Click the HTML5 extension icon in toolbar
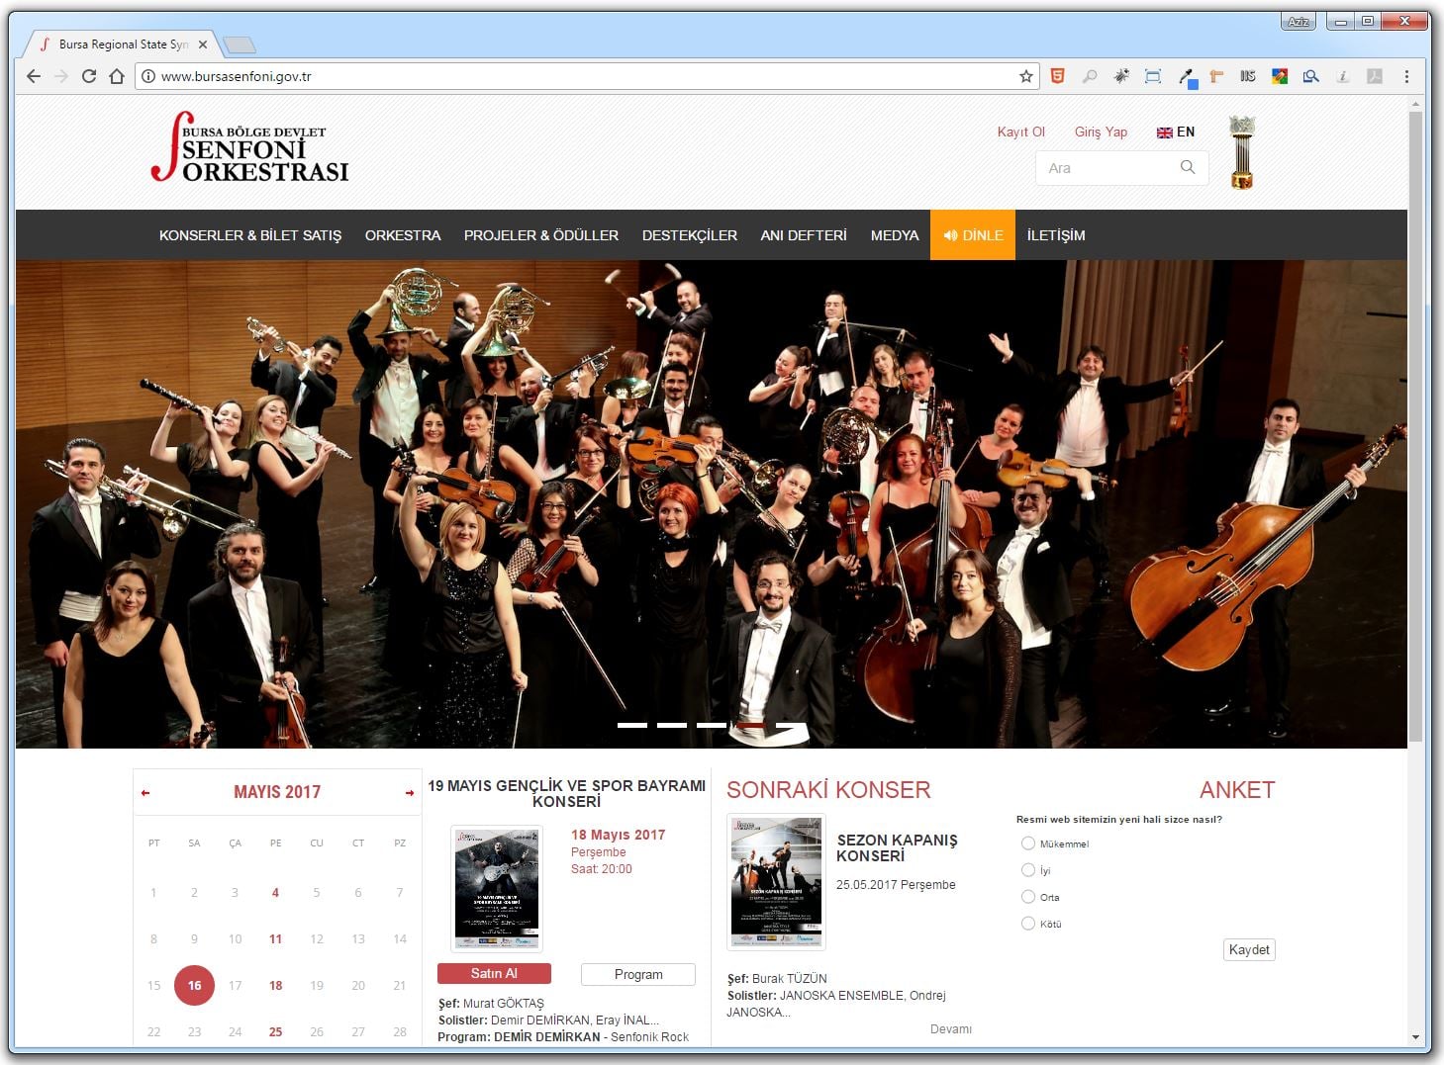The height and width of the screenshot is (1065, 1444). click(x=1057, y=76)
